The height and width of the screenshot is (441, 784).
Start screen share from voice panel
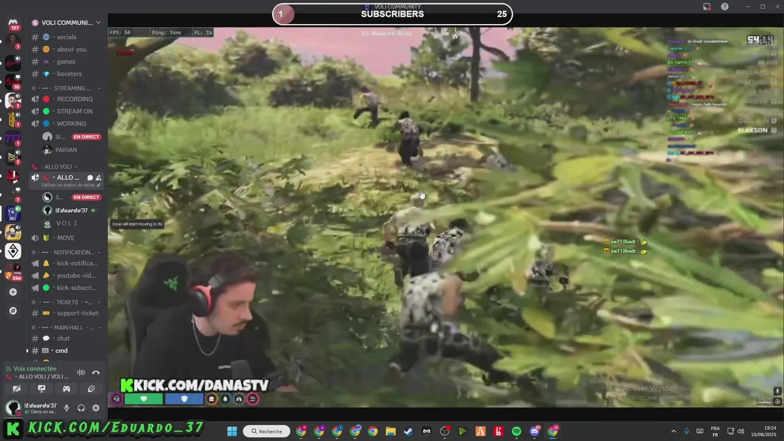coord(42,388)
